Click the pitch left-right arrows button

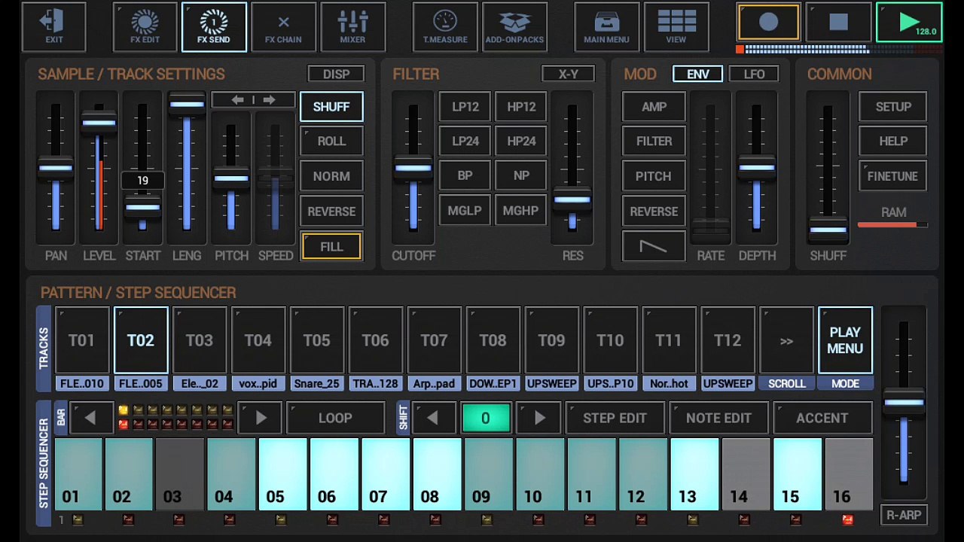(253, 100)
